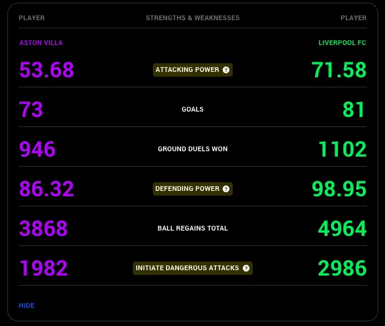Click the Initiate Dangerous Attacks help icon
This screenshot has height=326, width=385.
246,268
